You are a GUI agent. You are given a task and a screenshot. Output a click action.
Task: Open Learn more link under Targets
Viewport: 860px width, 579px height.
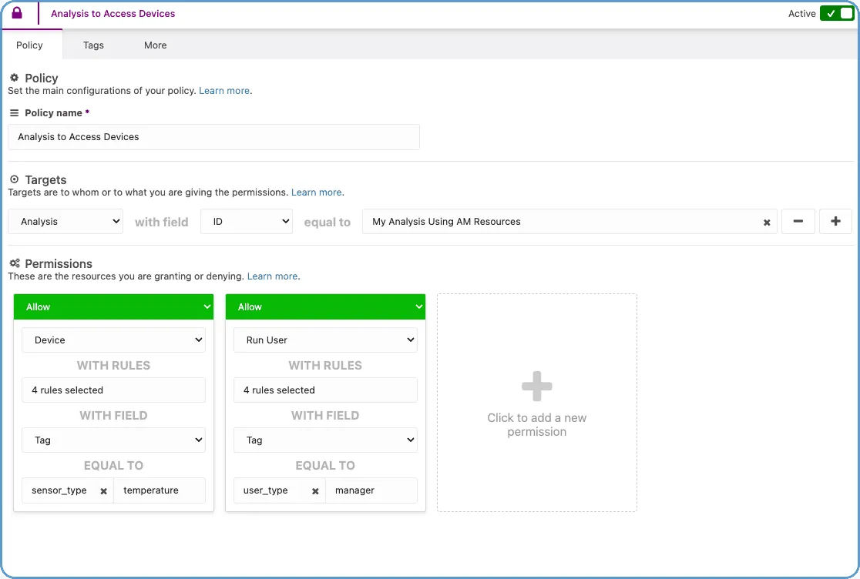tap(316, 192)
